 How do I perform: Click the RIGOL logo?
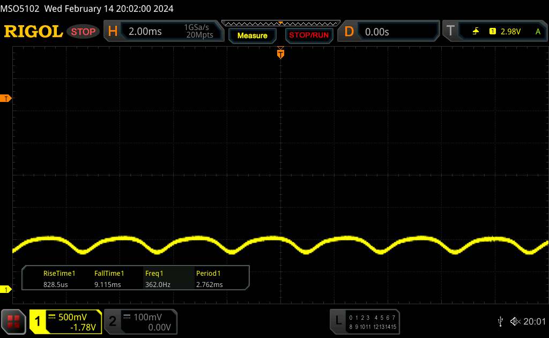[33, 32]
